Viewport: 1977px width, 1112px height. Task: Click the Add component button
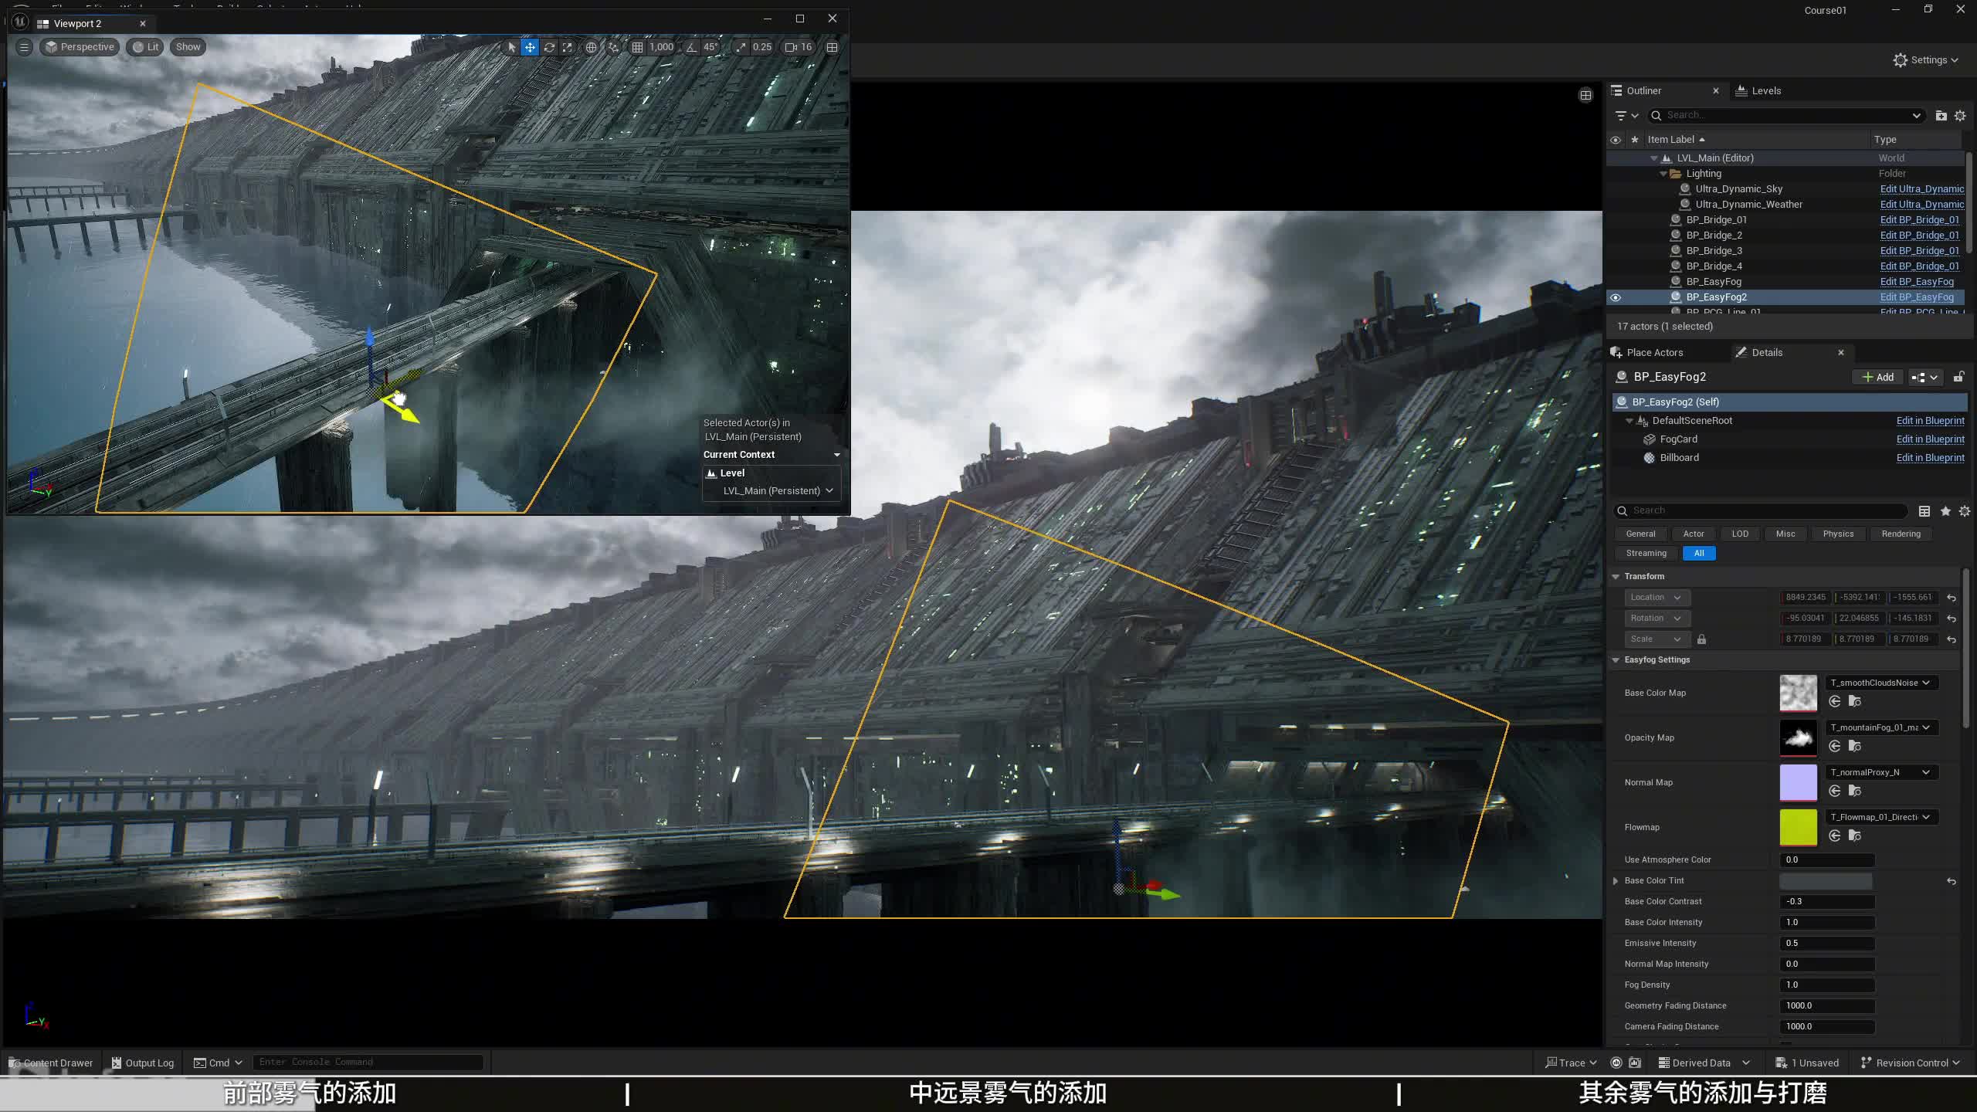point(1877,377)
